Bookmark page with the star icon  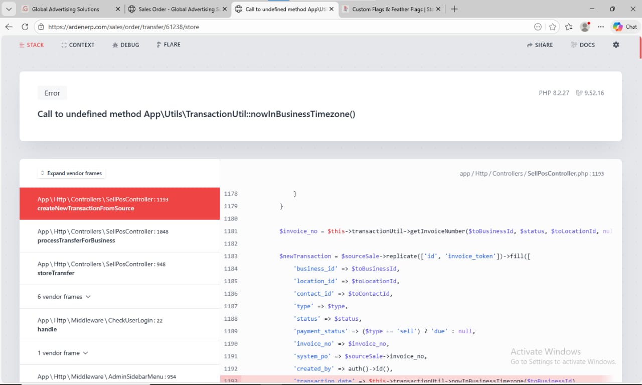click(x=553, y=27)
